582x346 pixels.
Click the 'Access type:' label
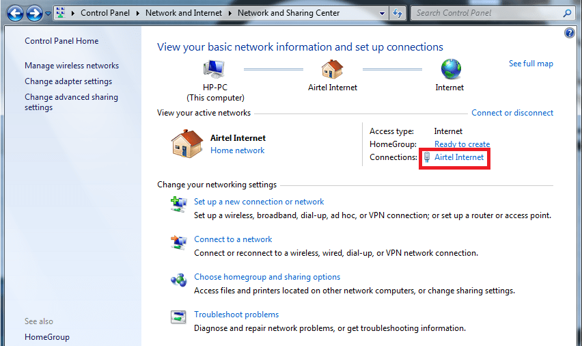pos(391,131)
